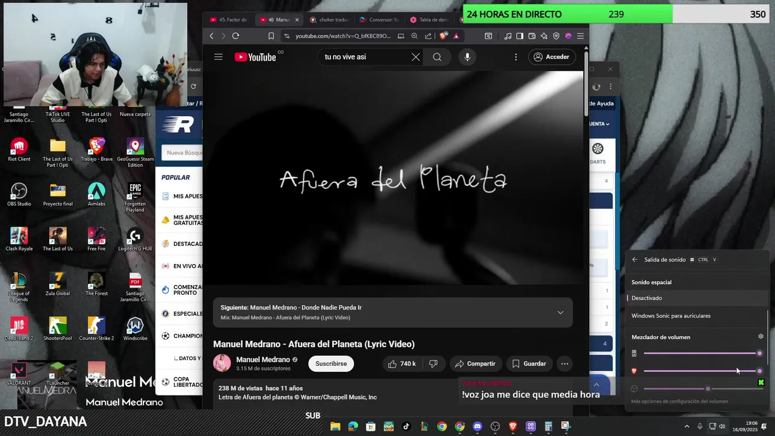Viewport: 775px width, 436px height.
Task: Open Logitech G HUB desktop icon
Action: pyautogui.click(x=135, y=239)
